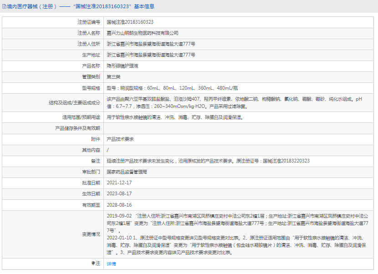Open the 详情 details link
Screen dimensions: 378x274
111,264
